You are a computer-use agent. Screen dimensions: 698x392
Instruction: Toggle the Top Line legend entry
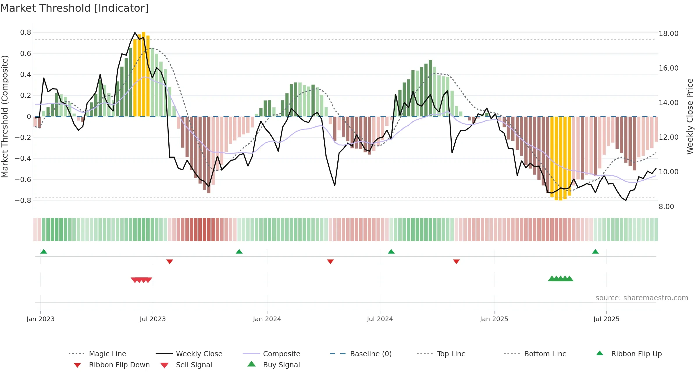[x=441, y=354]
